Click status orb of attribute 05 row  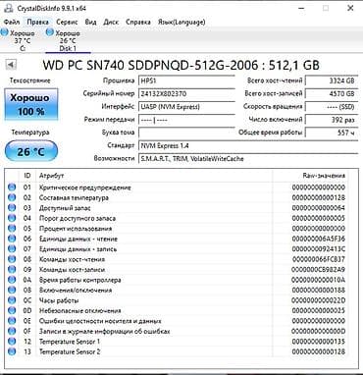(x=12, y=229)
